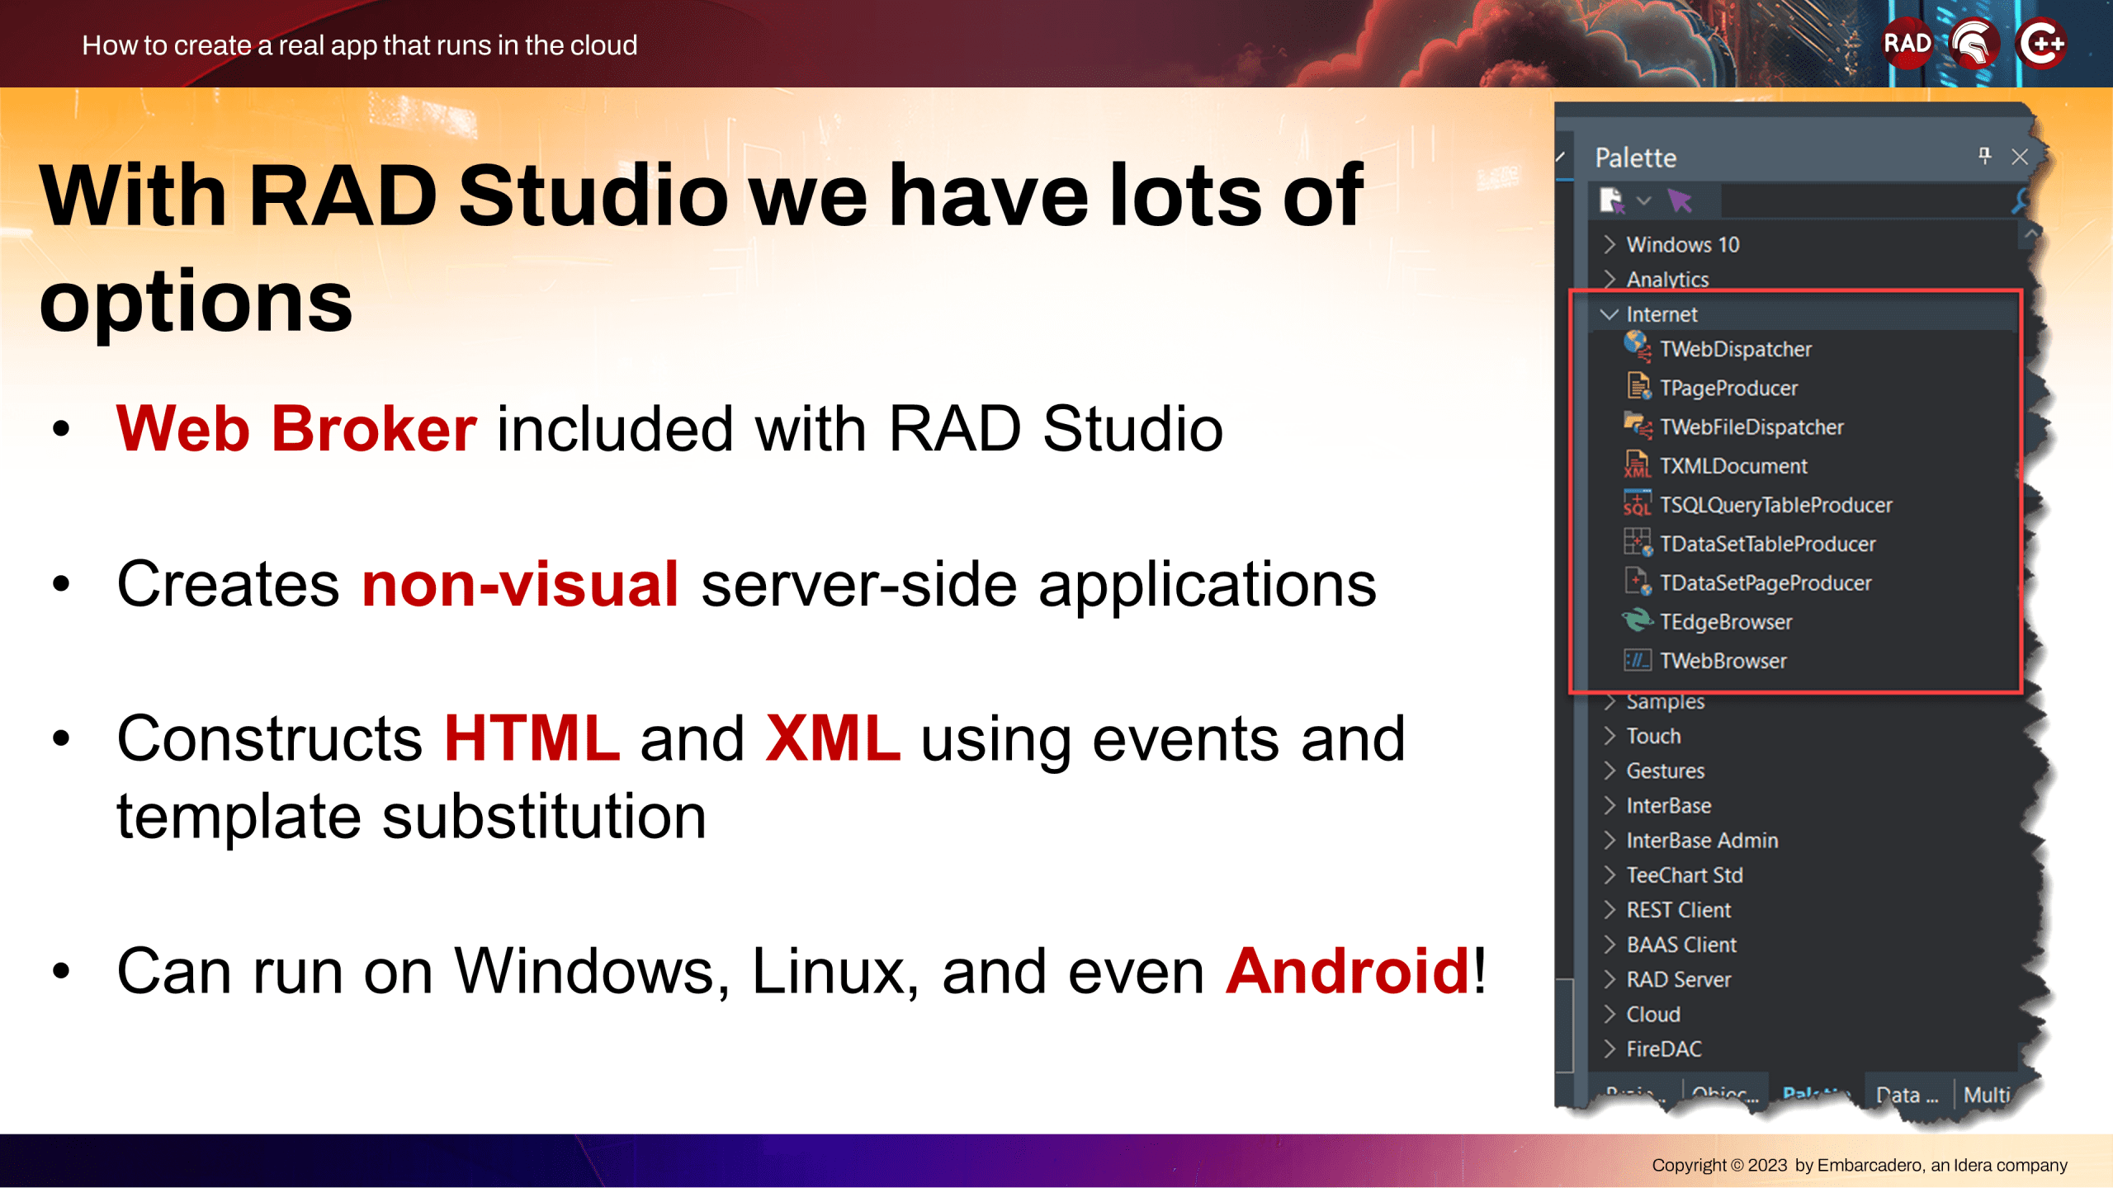Viewport: 2113px width, 1188px height.
Task: Open the Palette categories dropdown arrow
Action: pos(1643,200)
